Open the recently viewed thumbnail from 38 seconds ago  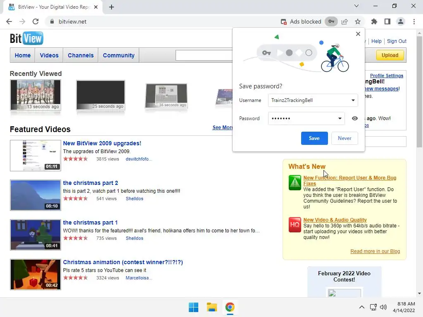click(x=166, y=95)
